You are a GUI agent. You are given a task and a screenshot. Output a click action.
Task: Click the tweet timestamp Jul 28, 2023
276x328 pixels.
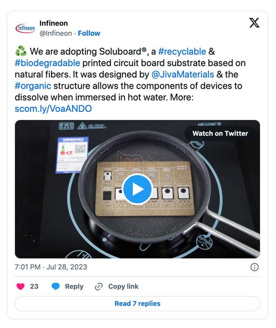(x=51, y=267)
